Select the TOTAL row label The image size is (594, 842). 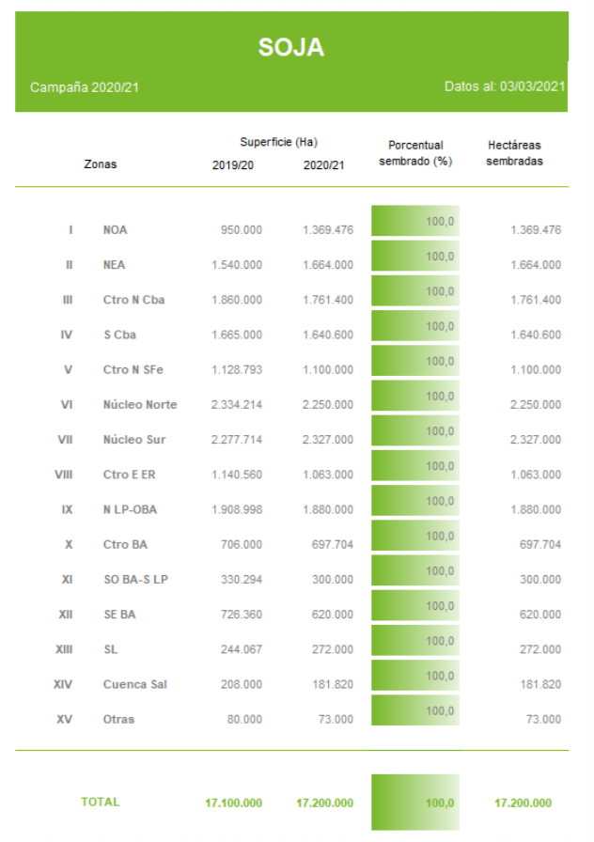tap(101, 802)
